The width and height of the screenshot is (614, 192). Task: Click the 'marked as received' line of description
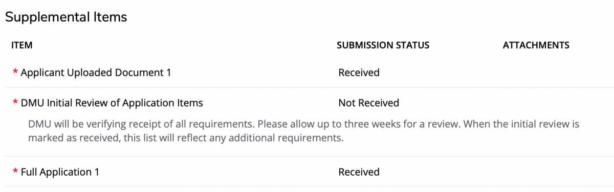pos(185,138)
